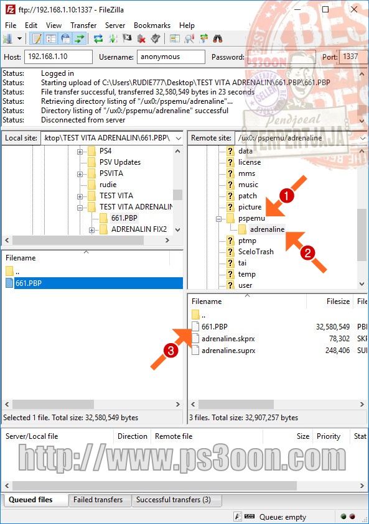Expand the PSVITA folder in local tree
The height and width of the screenshot is (524, 369).
[80, 174]
